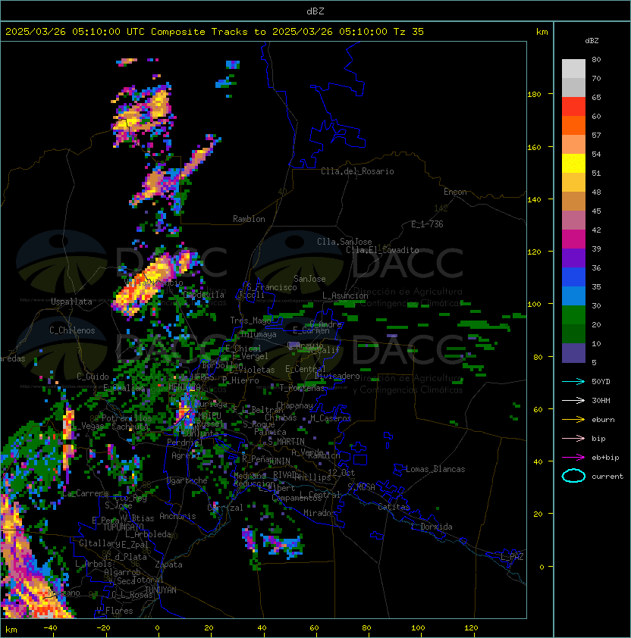Click the 'current' legend label
This screenshot has width=631, height=638.
(x=607, y=477)
